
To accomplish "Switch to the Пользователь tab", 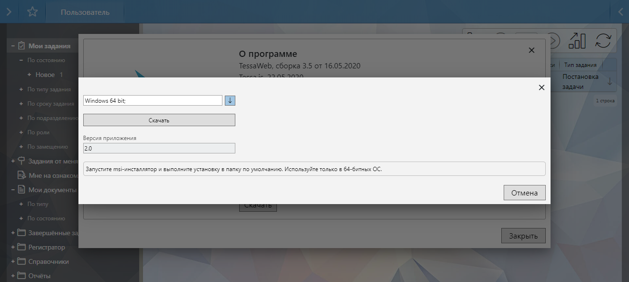I will pyautogui.click(x=85, y=12).
